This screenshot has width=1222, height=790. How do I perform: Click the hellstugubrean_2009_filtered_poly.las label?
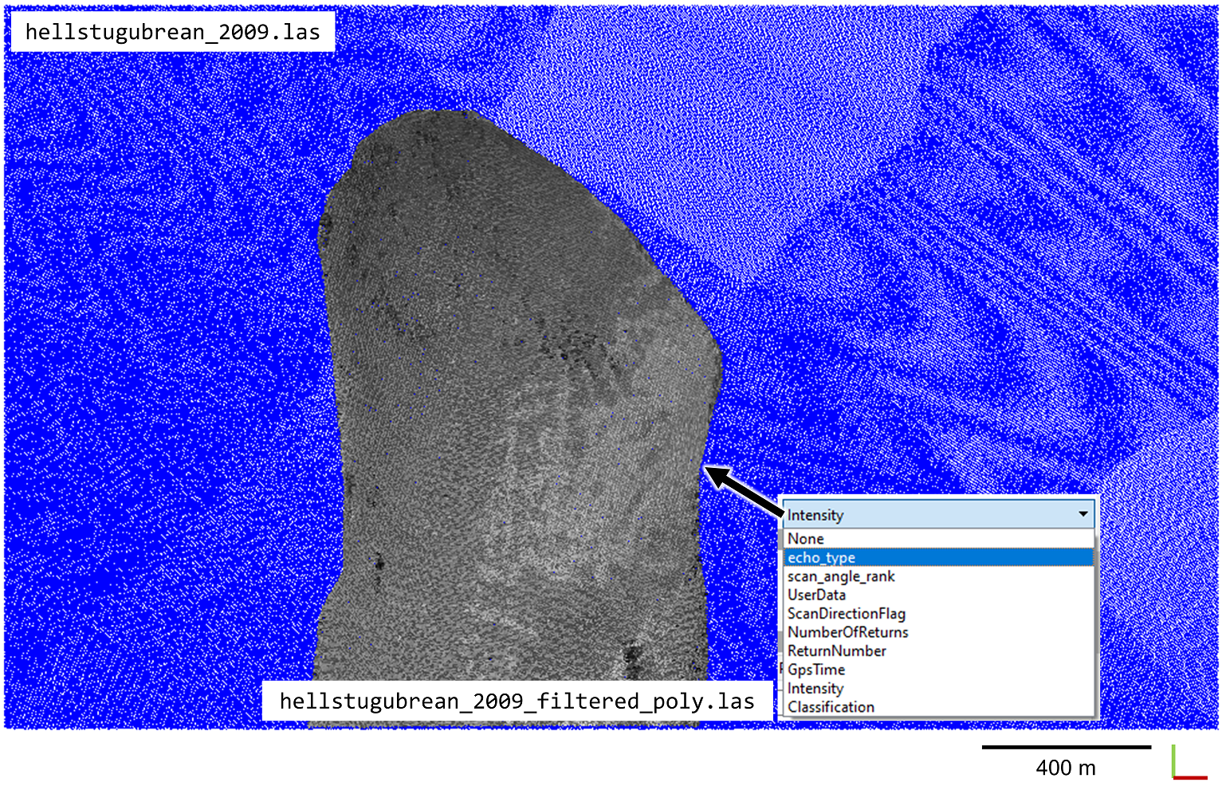pos(516,701)
